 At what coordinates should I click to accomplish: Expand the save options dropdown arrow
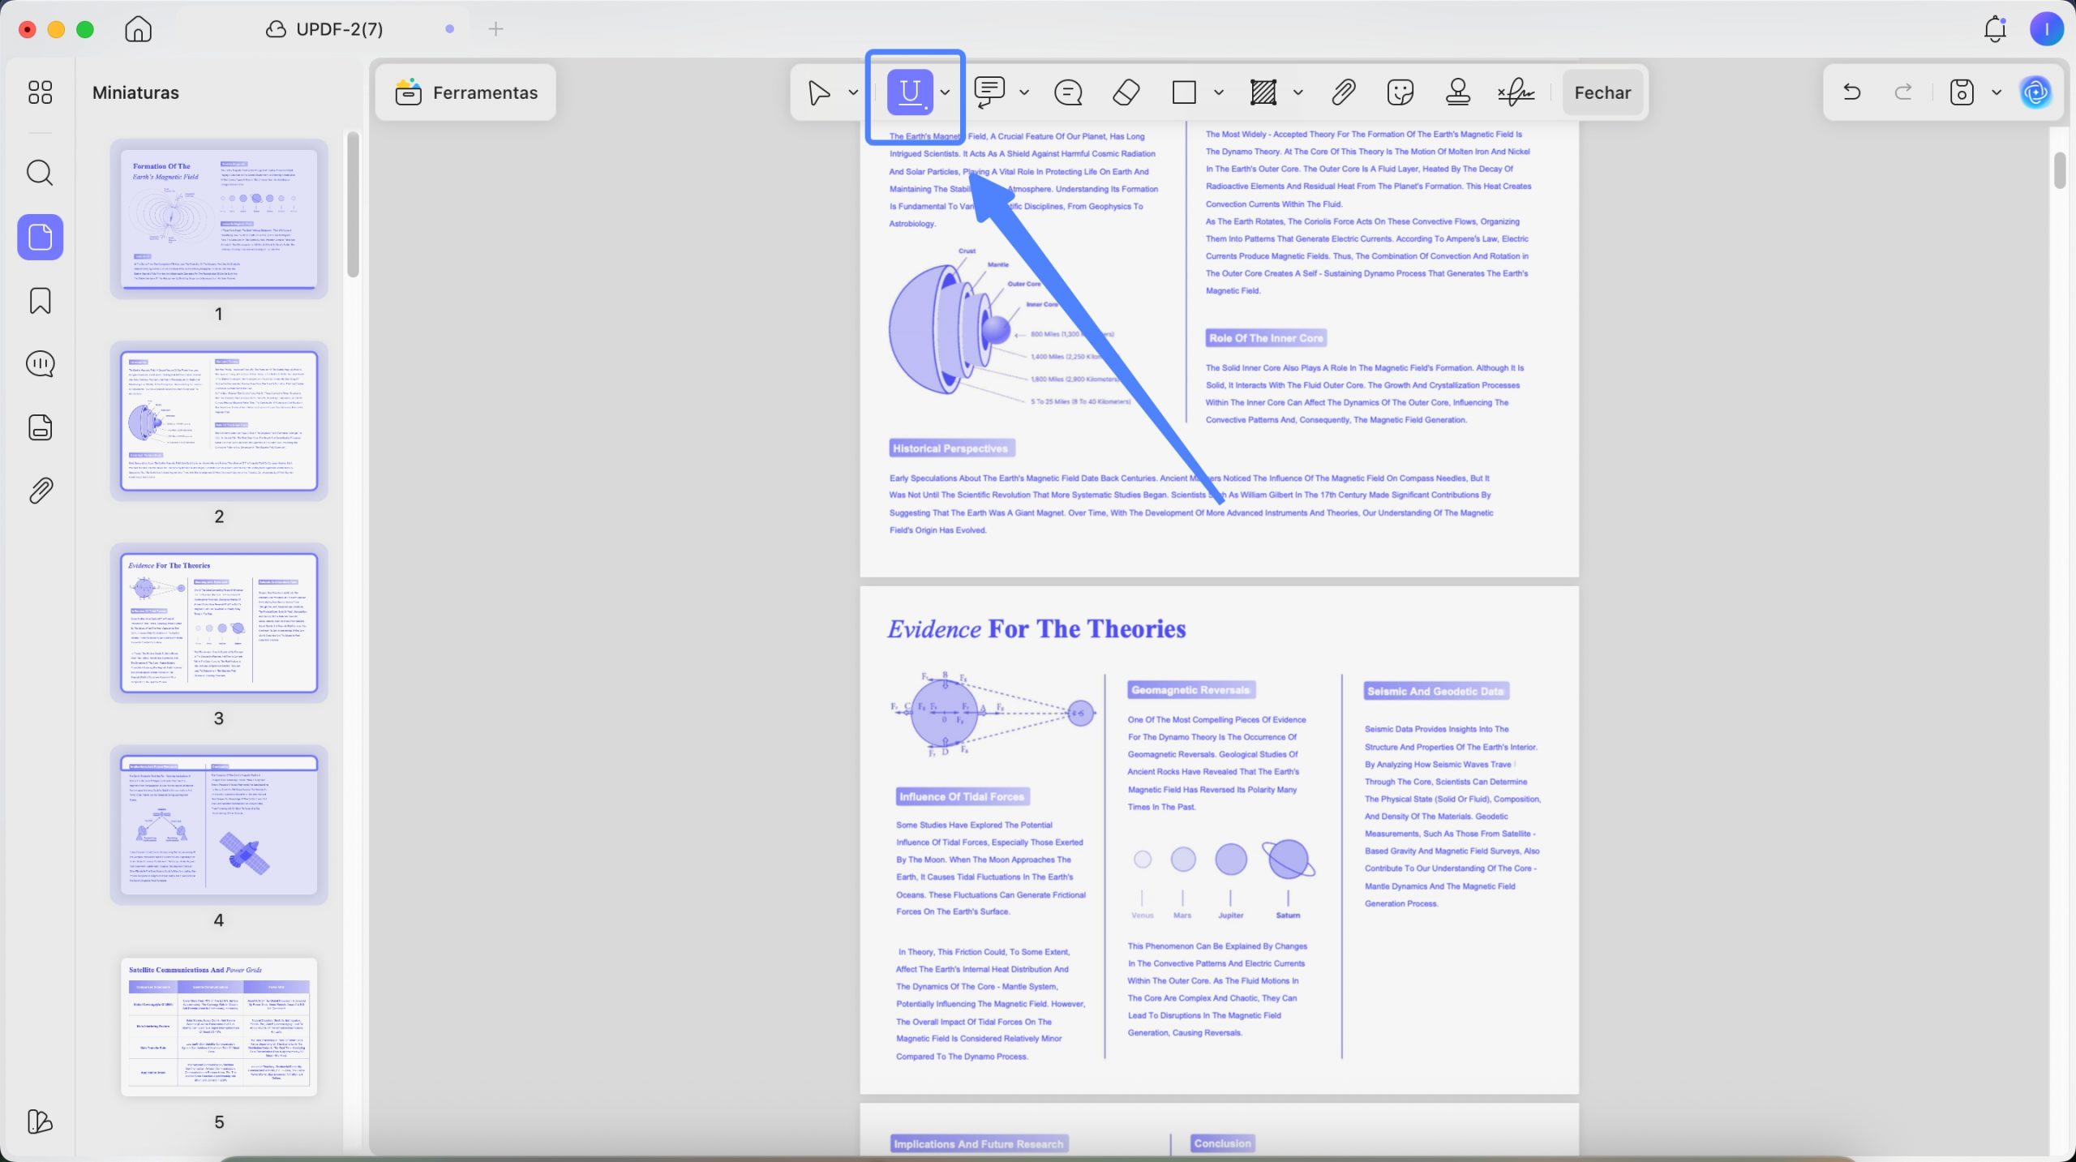(x=1997, y=92)
